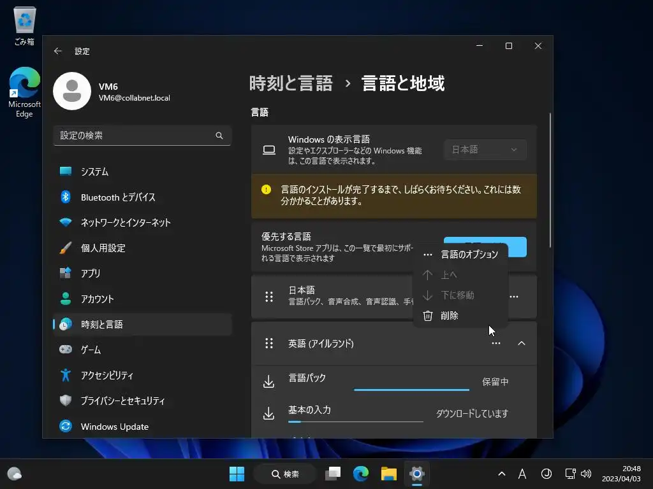Open システム settings category
Image resolution: width=653 pixels, height=489 pixels.
pyautogui.click(x=142, y=171)
